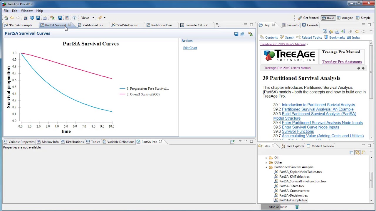Click pin properties icon in bottom panel

[232, 142]
